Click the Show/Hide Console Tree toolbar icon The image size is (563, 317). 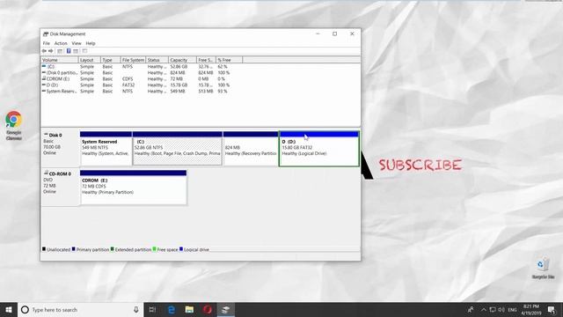[60, 51]
